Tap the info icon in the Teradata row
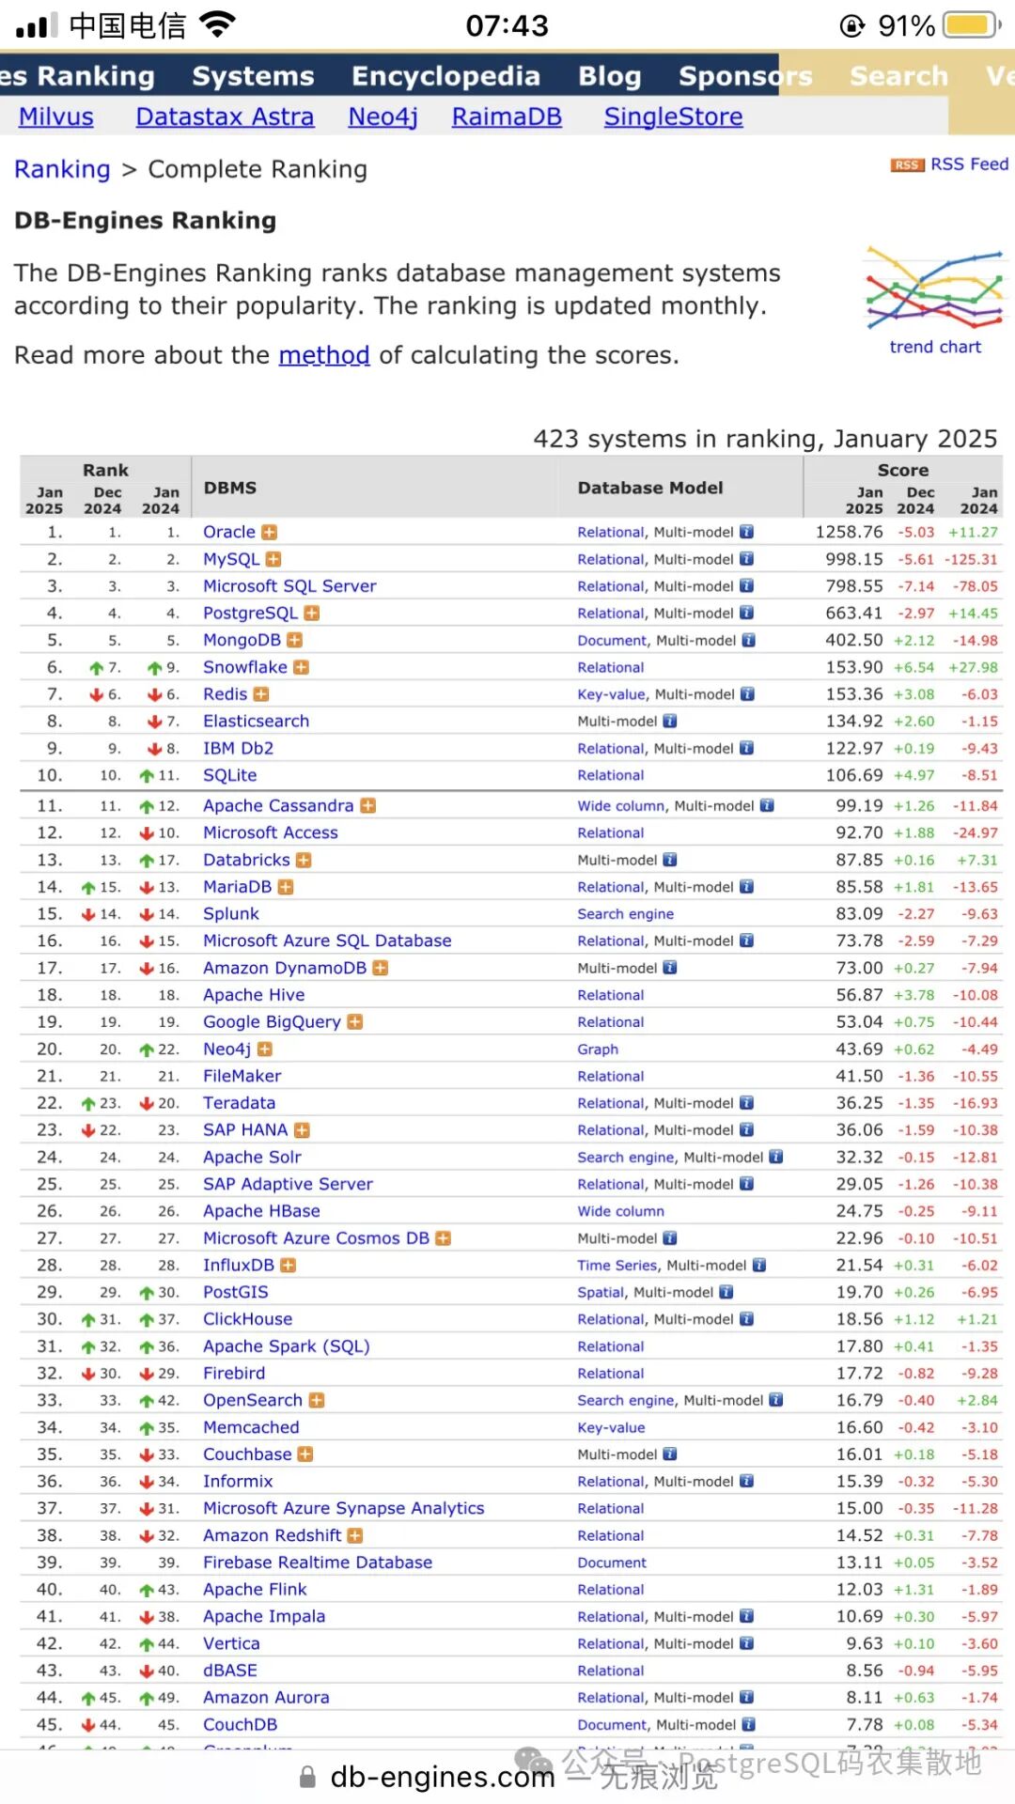The image size is (1015, 1804). click(x=747, y=1103)
